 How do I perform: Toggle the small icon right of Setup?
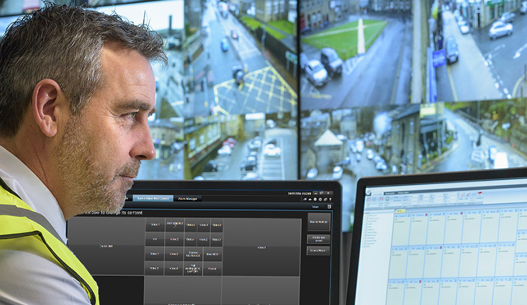point(329,207)
